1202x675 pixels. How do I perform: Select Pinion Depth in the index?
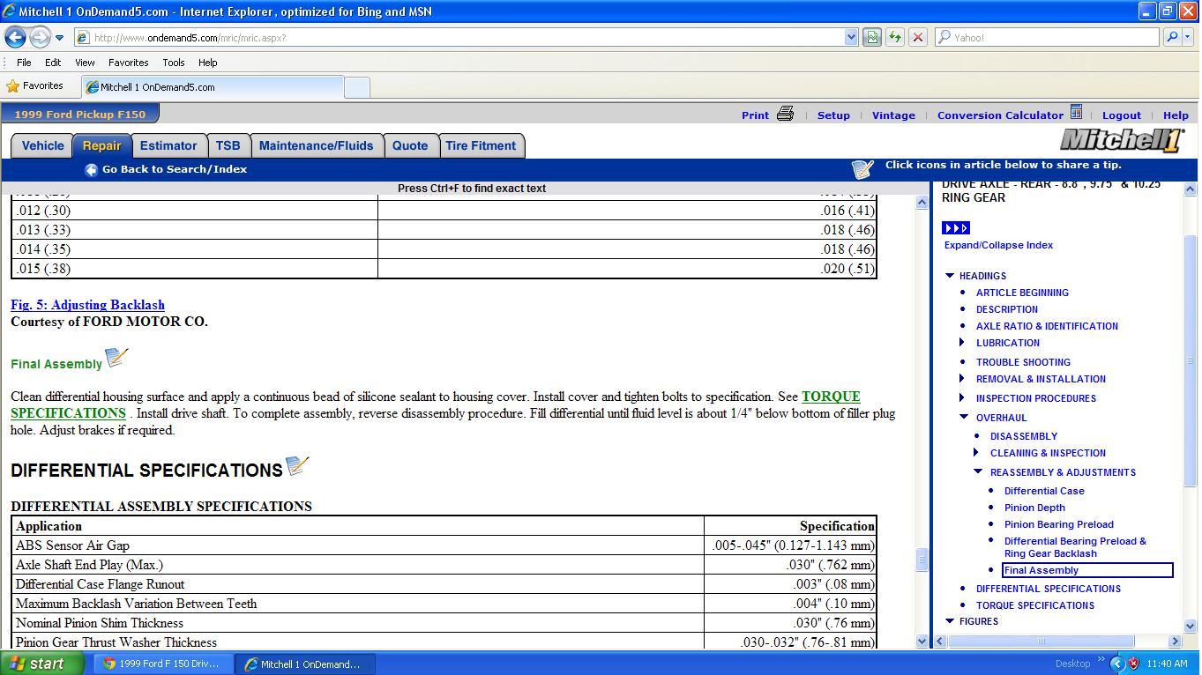[x=1034, y=508]
